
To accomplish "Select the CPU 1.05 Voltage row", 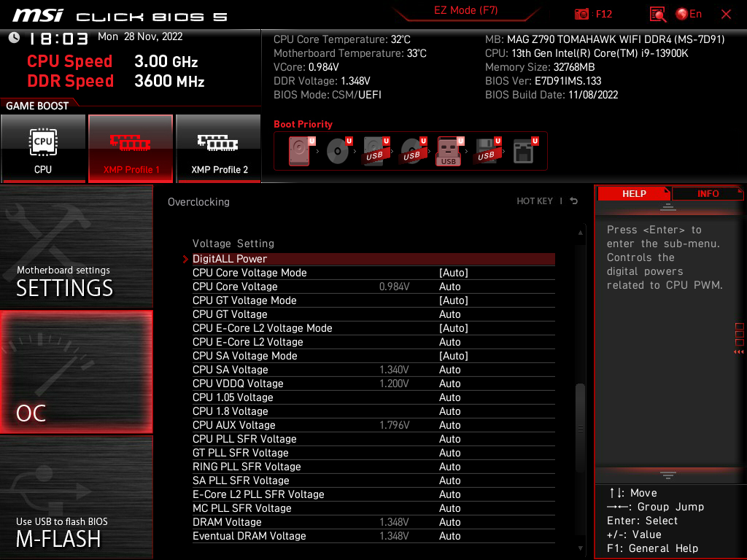I will pyautogui.click(x=373, y=397).
